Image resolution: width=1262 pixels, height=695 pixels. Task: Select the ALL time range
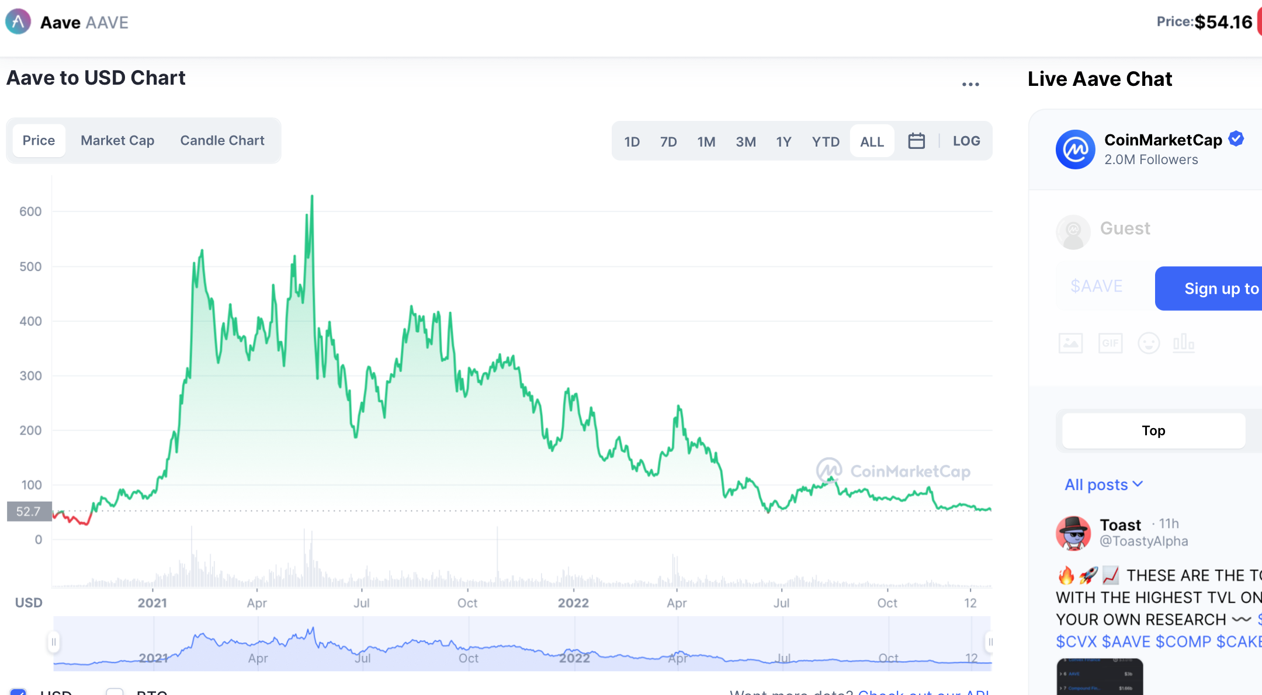(x=872, y=141)
